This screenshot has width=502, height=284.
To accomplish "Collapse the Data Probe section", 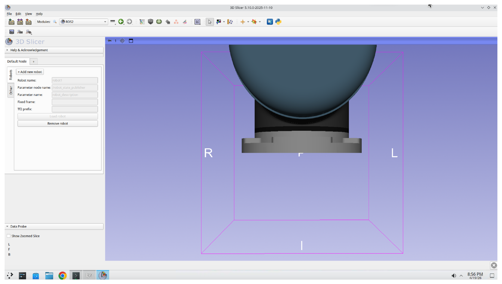I will [7, 226].
